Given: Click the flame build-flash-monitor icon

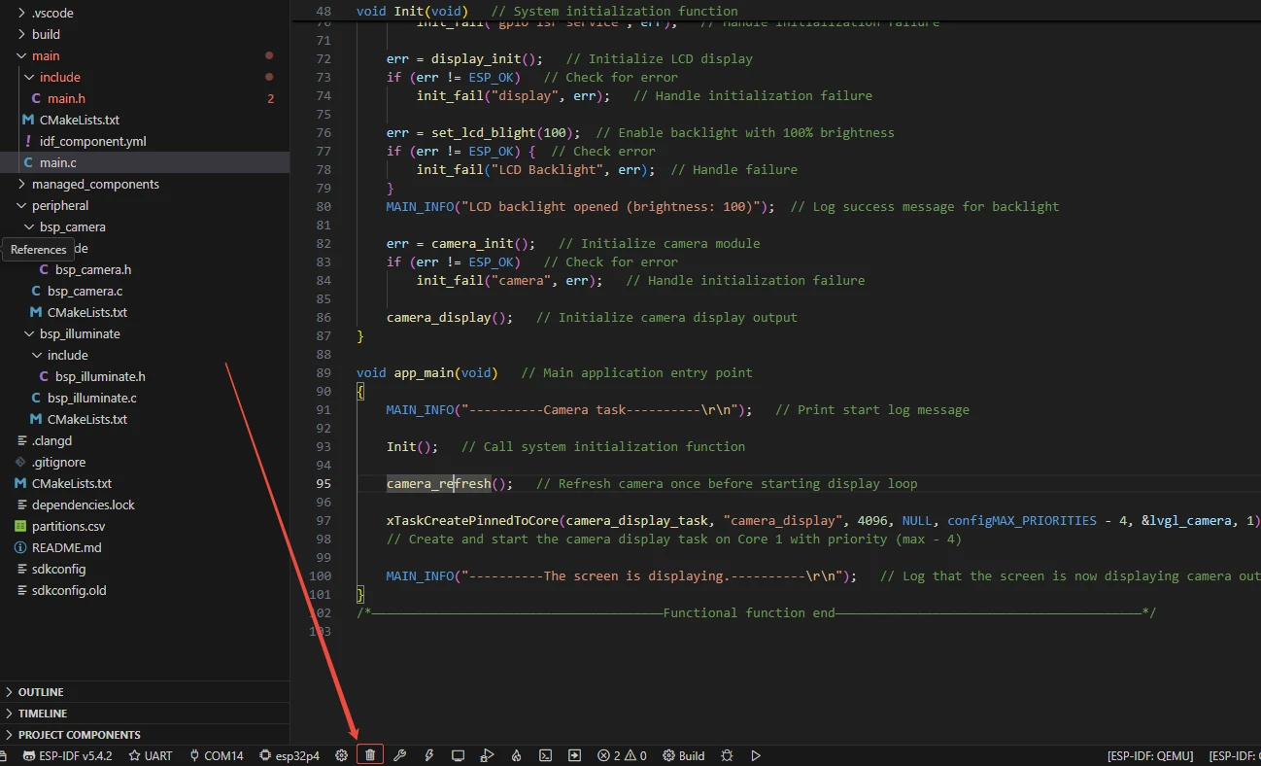Looking at the screenshot, I should click(516, 755).
